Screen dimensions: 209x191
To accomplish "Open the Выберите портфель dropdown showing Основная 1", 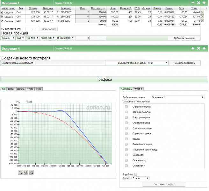I will click(177, 97).
